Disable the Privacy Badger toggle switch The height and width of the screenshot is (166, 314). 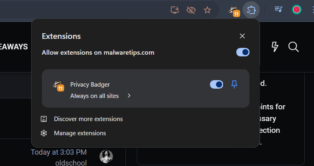point(217,84)
